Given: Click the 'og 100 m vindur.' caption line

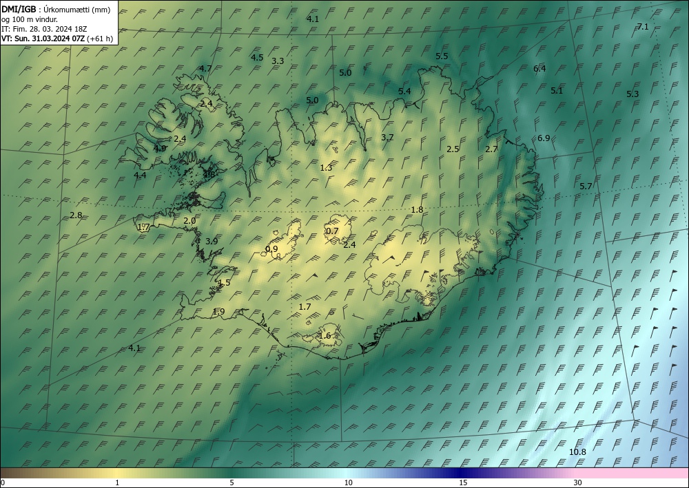Looking at the screenshot, I should [30, 19].
